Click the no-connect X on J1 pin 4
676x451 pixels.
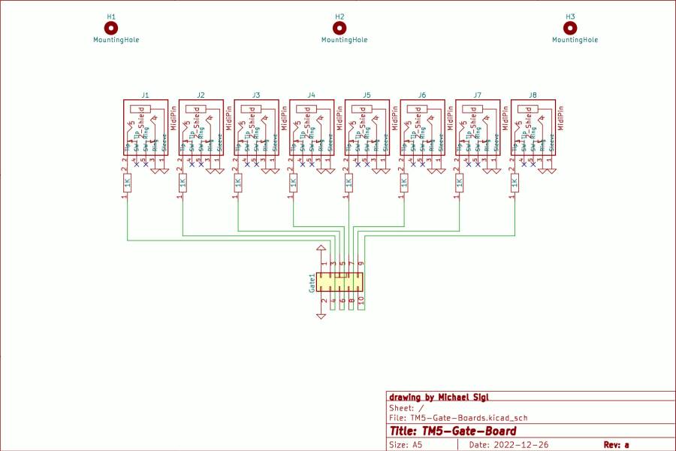click(137, 164)
